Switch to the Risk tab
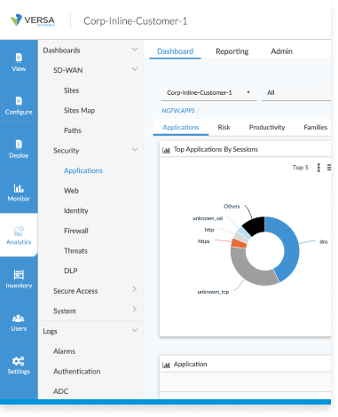The height and width of the screenshot is (417, 338). (x=224, y=128)
